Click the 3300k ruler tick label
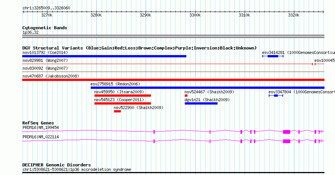 coord(195,15)
